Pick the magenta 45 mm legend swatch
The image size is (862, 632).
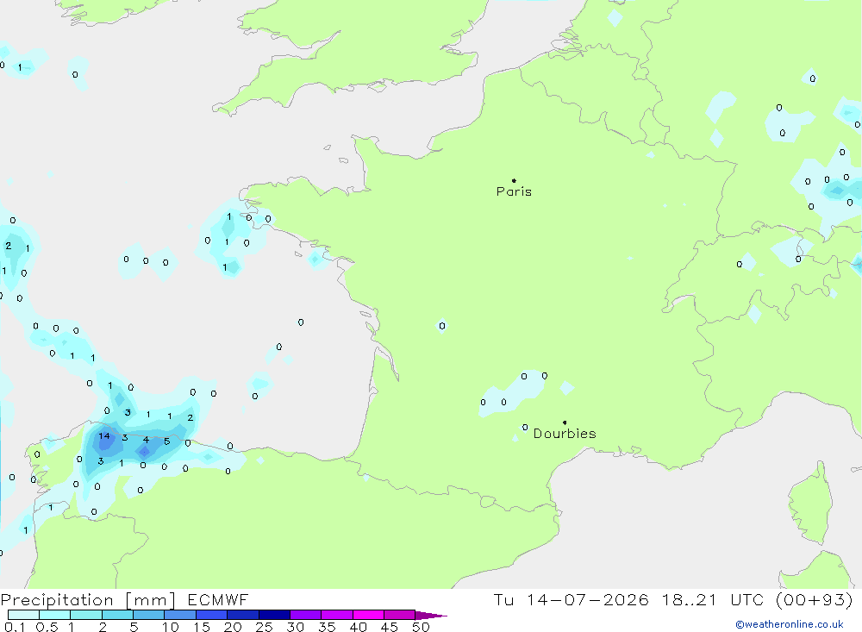coord(399,615)
